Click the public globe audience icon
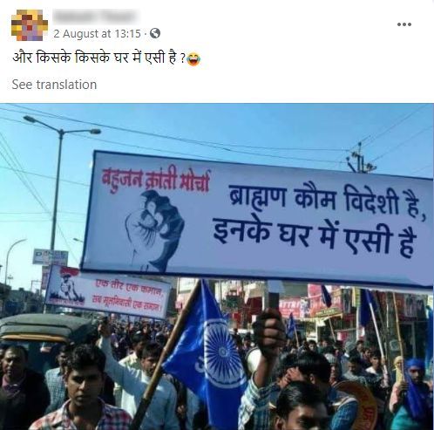Screen dimensions: 434x430 (x=155, y=33)
